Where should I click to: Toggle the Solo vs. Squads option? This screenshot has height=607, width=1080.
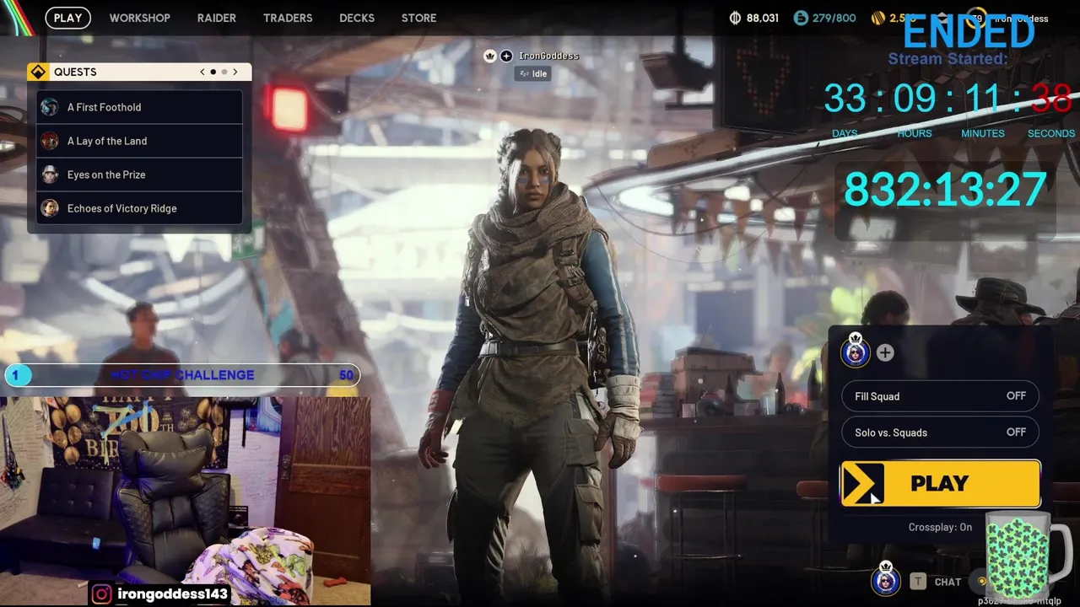940,432
